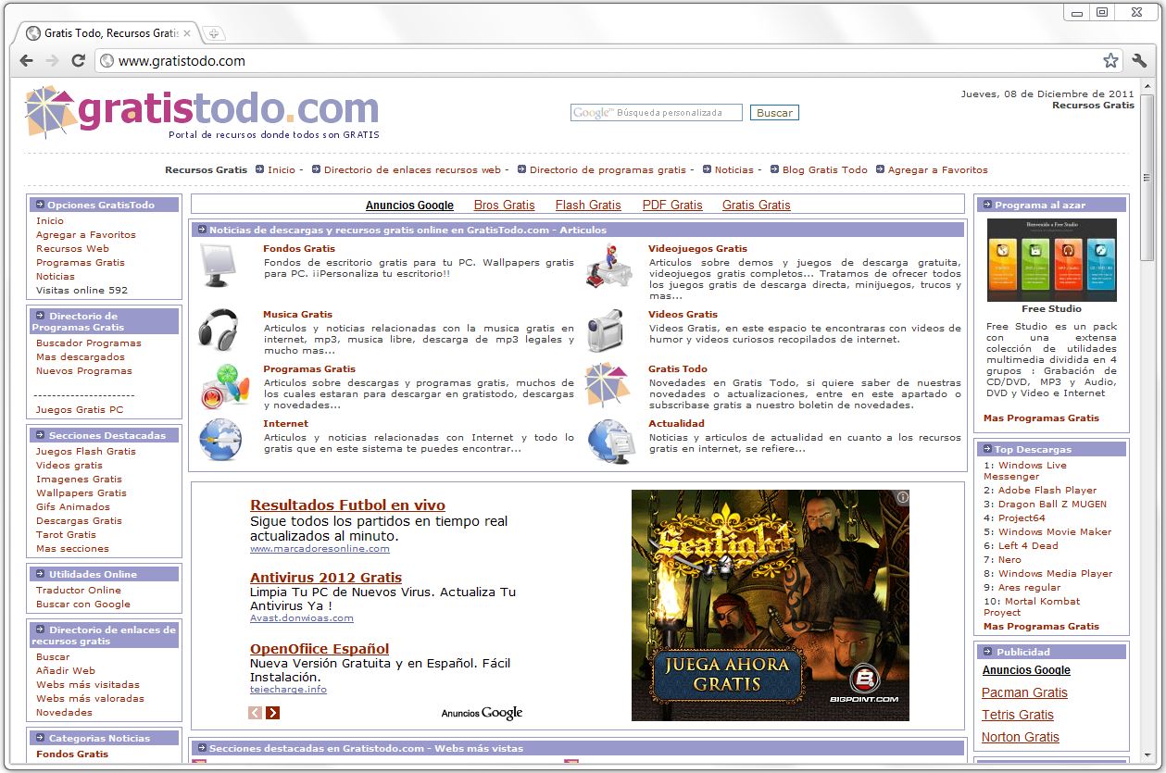Open Adobe Flash Player in Top Descargas
Viewport: 1166px width, 773px height.
click(x=1047, y=491)
